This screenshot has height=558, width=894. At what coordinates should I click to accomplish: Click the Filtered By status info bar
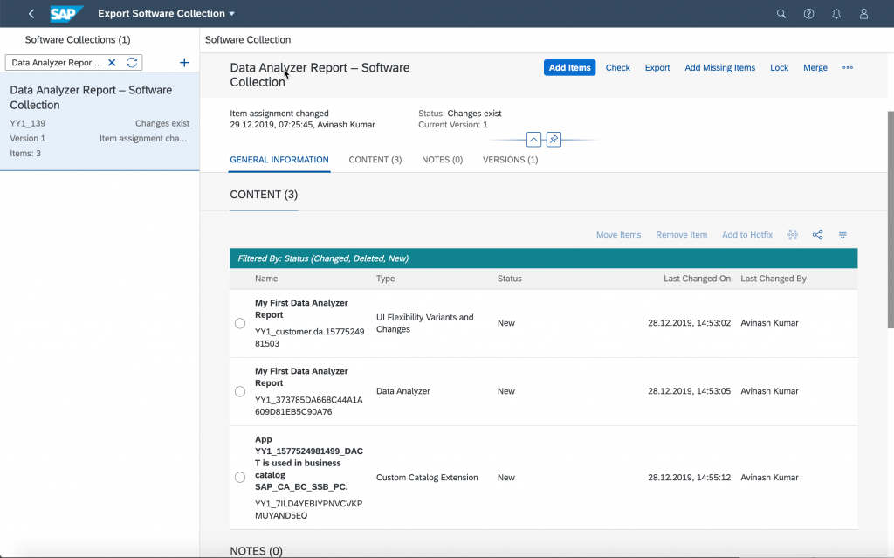click(x=543, y=258)
